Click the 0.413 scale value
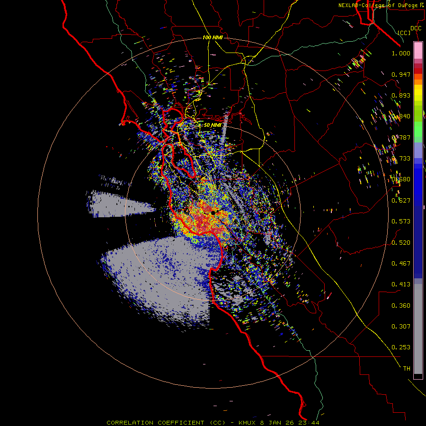The width and height of the screenshot is (426, 426). [401, 284]
